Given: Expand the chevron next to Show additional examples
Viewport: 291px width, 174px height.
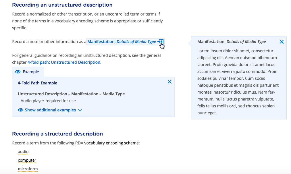Looking at the screenshot, I should [80, 110].
